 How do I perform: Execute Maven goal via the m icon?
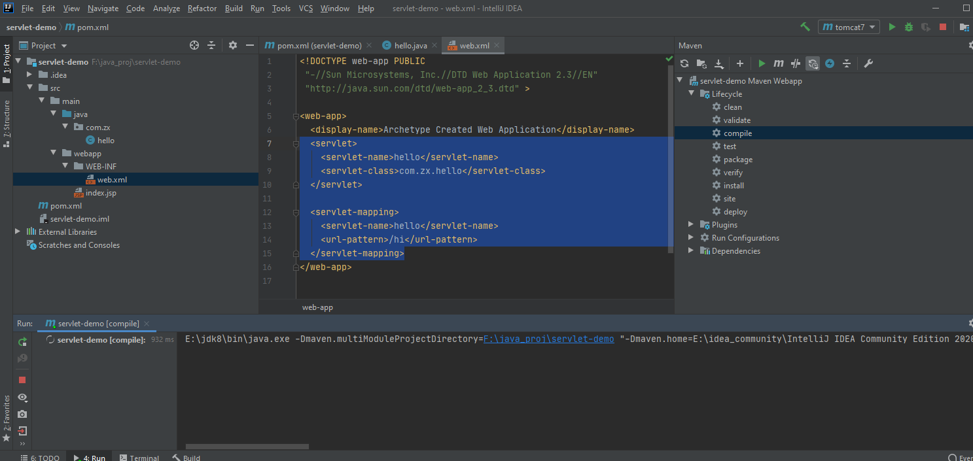coord(779,63)
